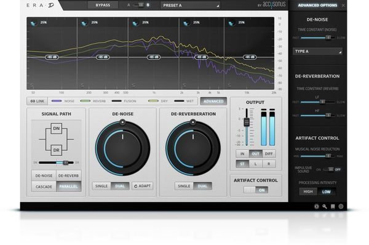369x245 pixels.
Task: Switch output monitor to OUT
Action: tap(256, 154)
